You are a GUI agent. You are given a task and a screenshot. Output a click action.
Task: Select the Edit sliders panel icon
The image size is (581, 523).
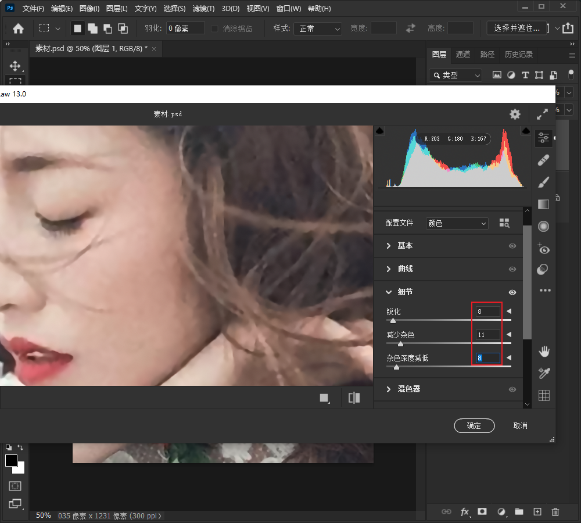pyautogui.click(x=544, y=138)
